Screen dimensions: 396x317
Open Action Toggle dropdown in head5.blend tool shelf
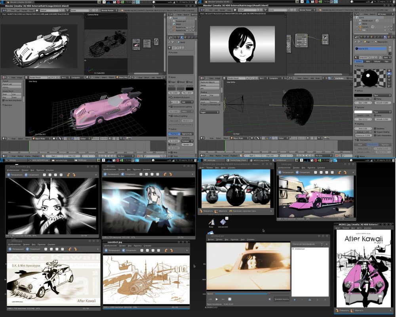click(209, 112)
